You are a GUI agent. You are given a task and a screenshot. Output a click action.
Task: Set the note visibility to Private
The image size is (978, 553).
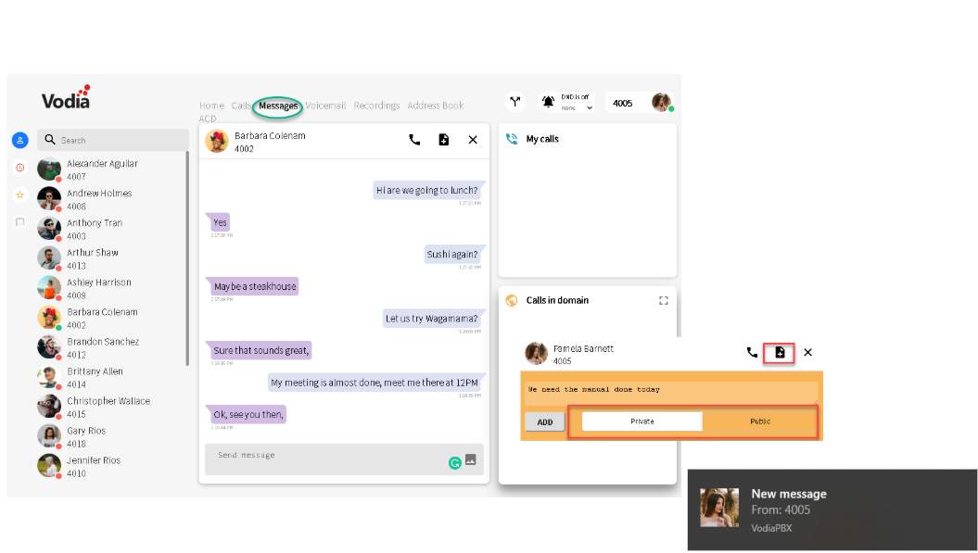tap(641, 421)
